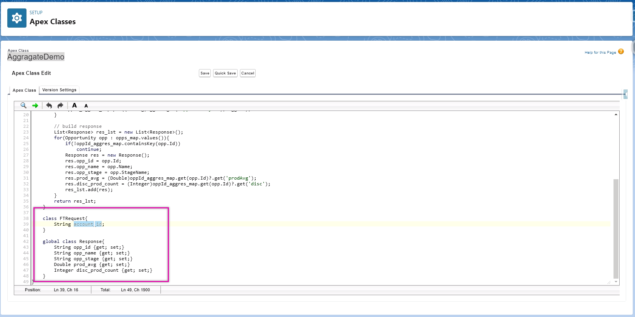Switch to the Apex Class tab
The image size is (635, 317).
[x=24, y=90]
